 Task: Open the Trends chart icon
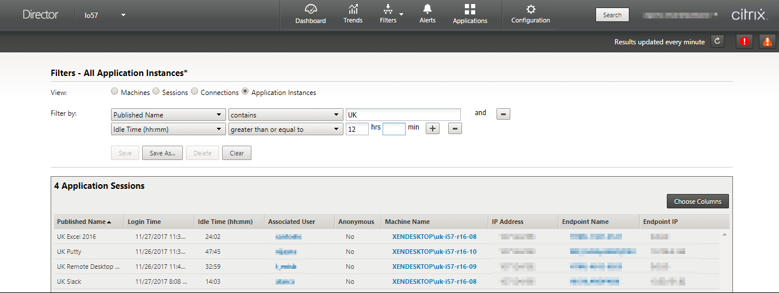[353, 9]
